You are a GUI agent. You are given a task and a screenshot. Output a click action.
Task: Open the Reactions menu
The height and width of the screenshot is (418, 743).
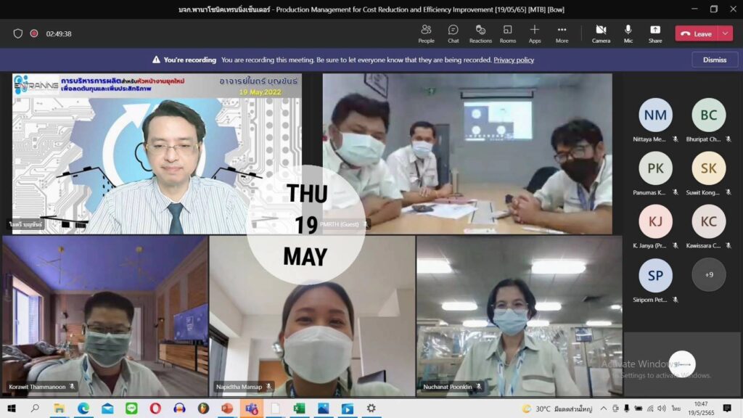click(x=480, y=33)
